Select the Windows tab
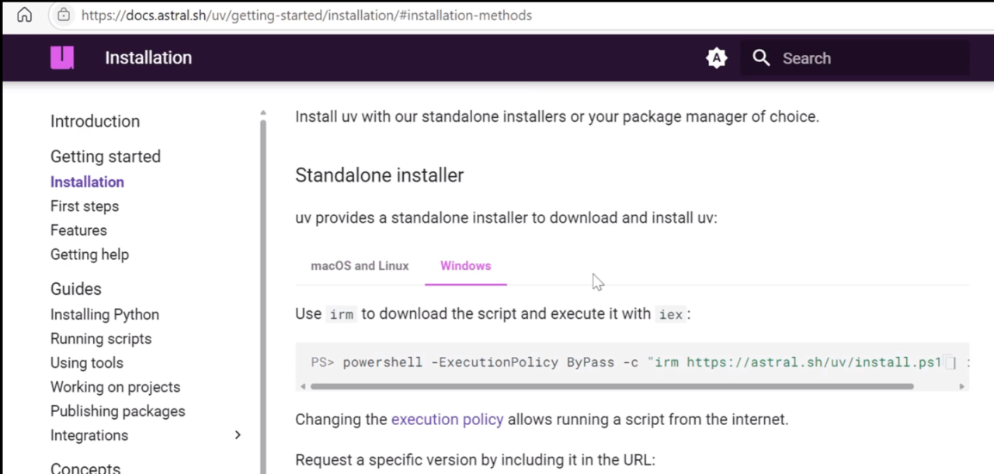This screenshot has width=994, height=474. [466, 265]
